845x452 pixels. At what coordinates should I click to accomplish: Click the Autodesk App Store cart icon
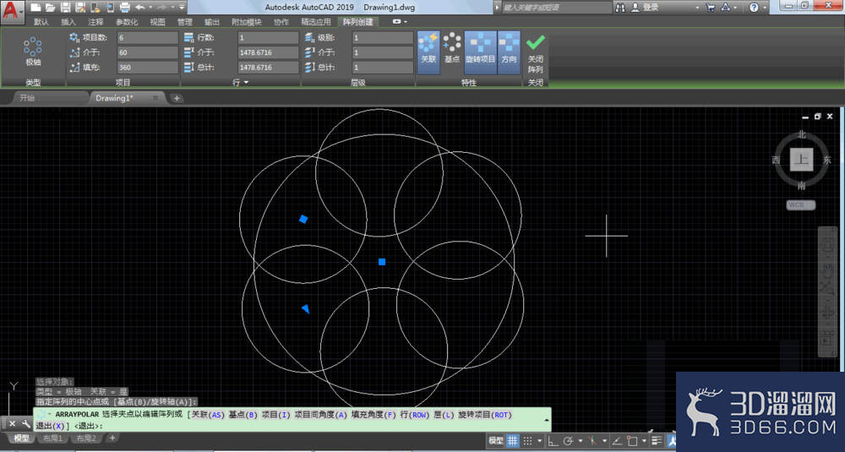711,8
